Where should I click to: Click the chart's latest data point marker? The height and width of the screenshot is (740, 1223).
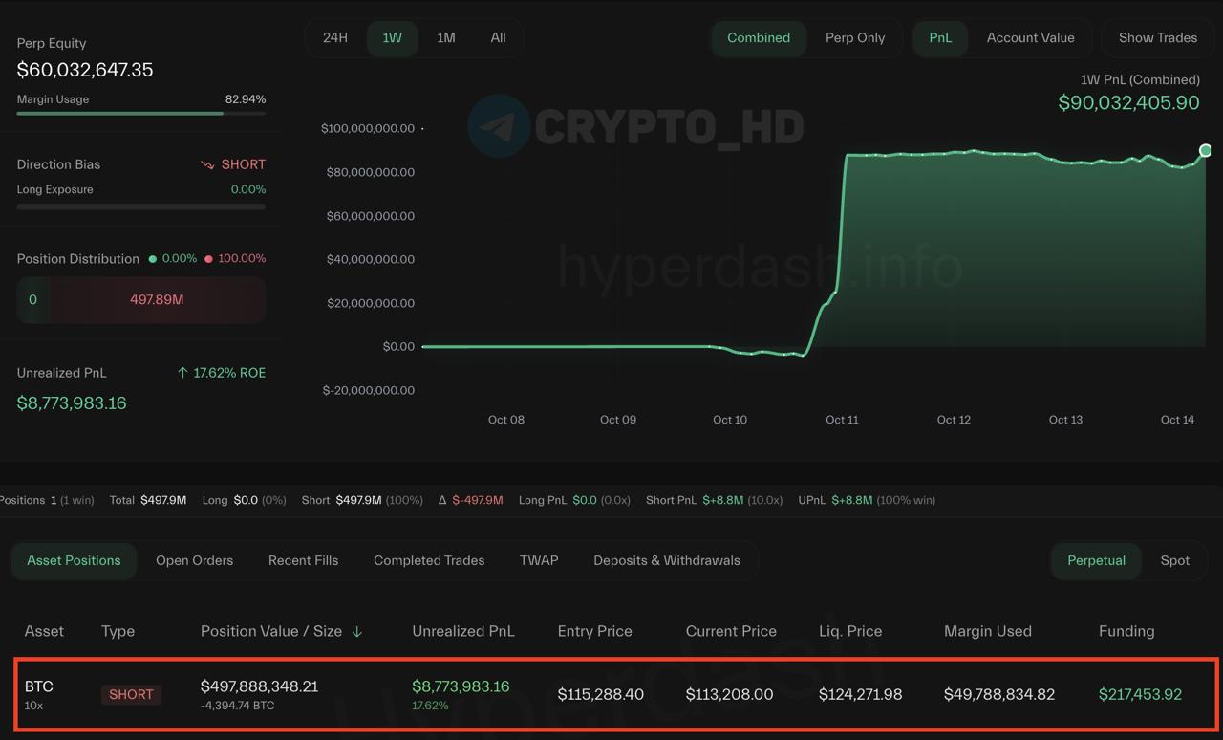pyautogui.click(x=1205, y=150)
